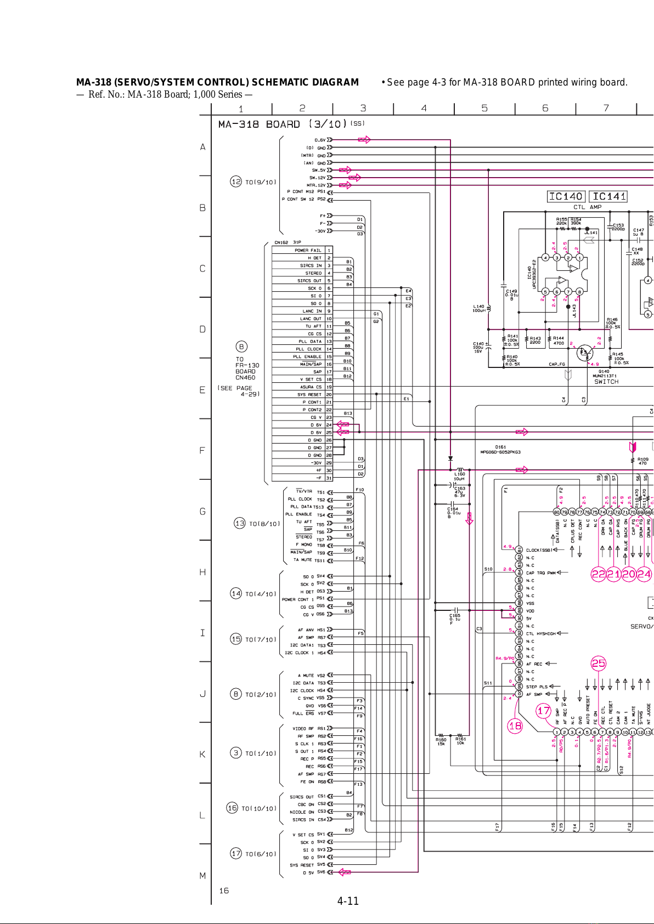Click the "R109 470" resistor label

[x=643, y=461]
